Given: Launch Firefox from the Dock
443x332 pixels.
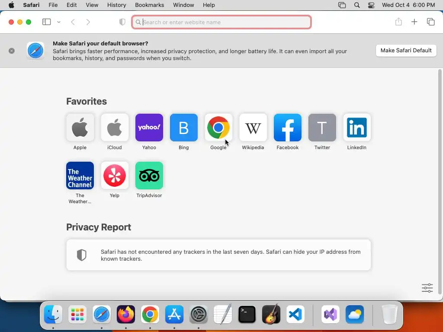Looking at the screenshot, I should point(126,314).
